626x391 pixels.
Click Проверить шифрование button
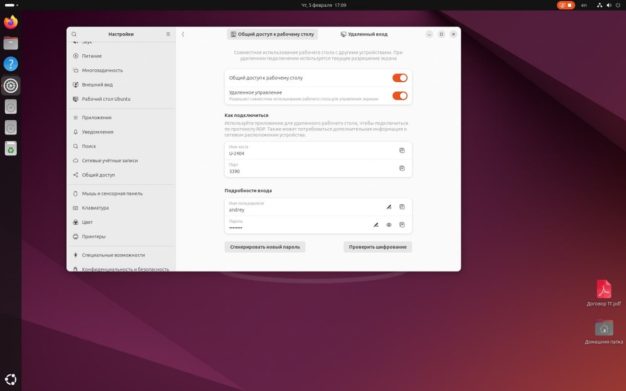pyautogui.click(x=378, y=247)
